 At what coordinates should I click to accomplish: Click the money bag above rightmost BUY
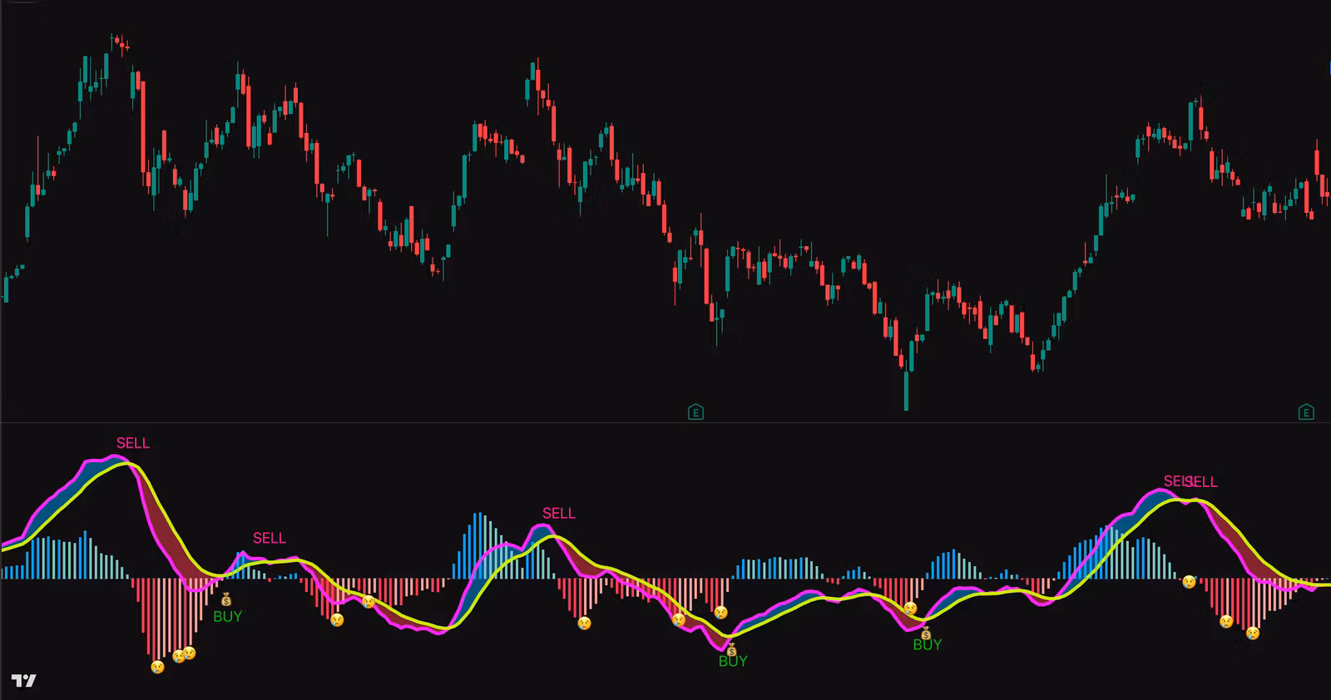(x=926, y=634)
